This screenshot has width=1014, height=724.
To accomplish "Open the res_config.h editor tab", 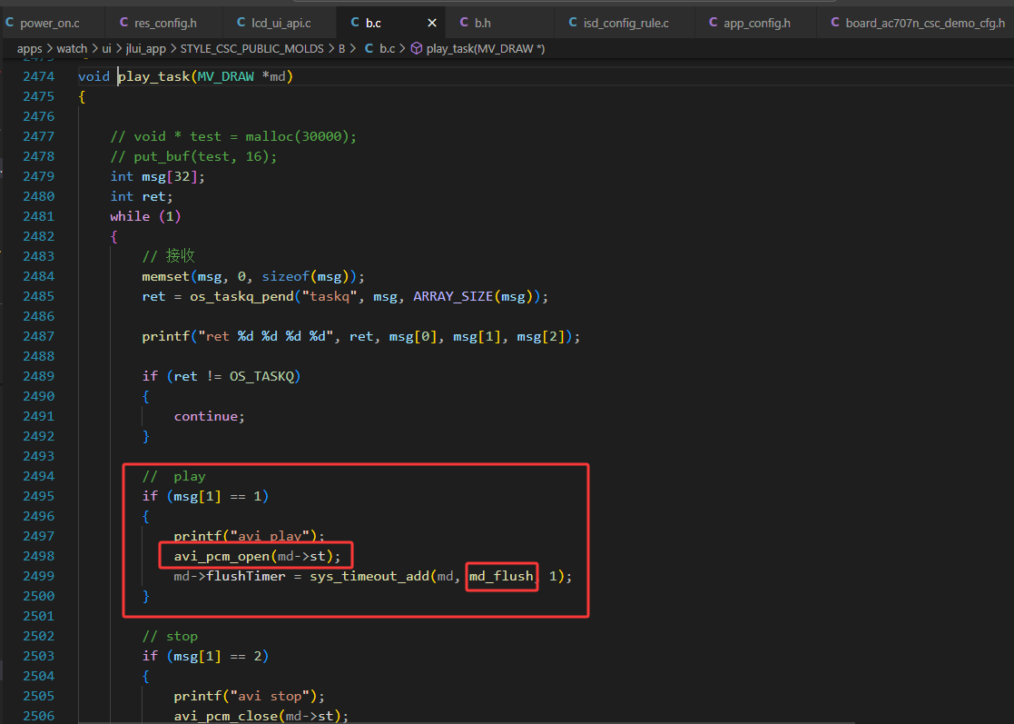I will point(165,24).
